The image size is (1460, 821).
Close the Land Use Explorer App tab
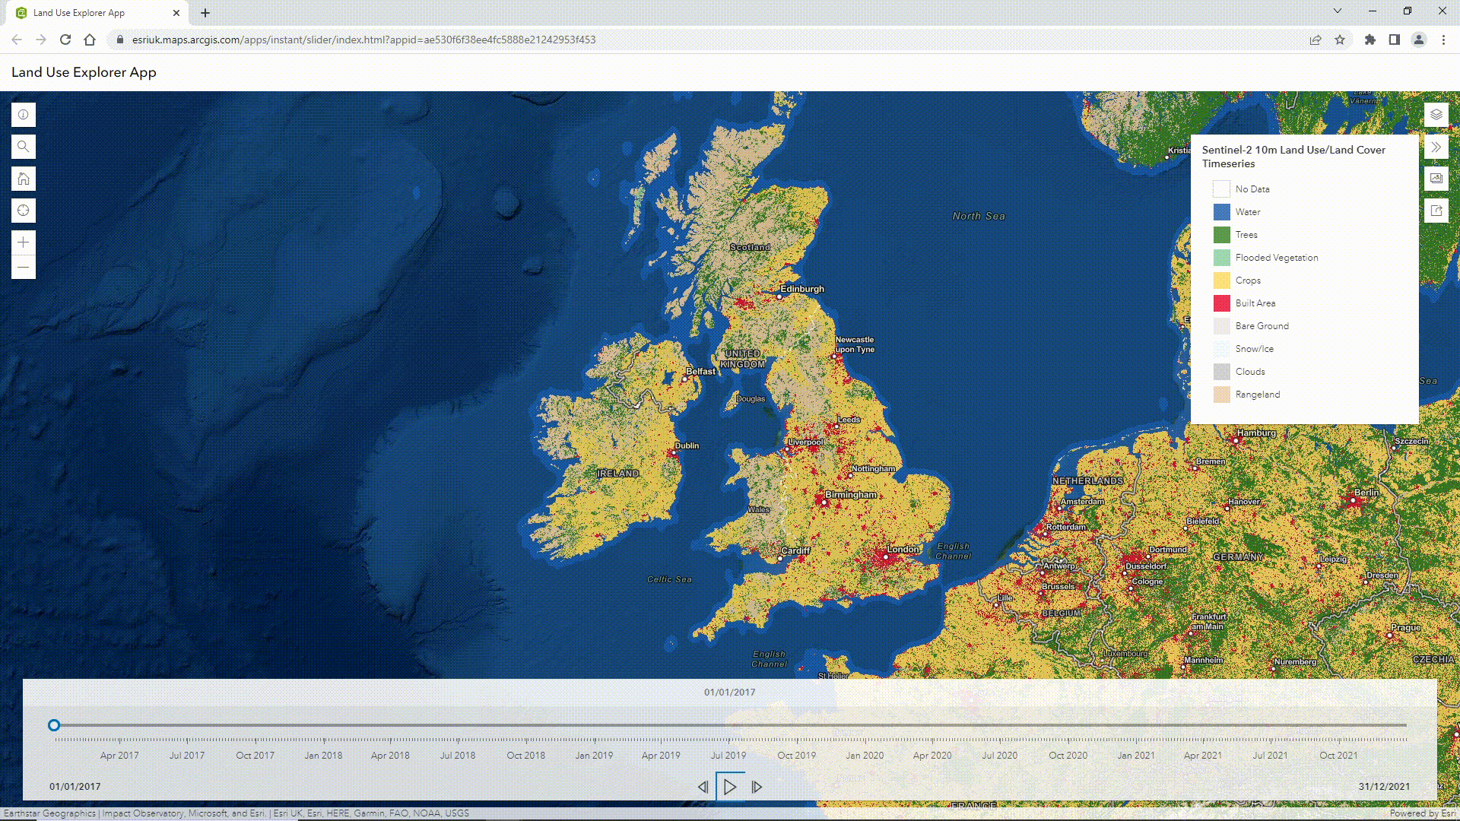[x=176, y=13]
